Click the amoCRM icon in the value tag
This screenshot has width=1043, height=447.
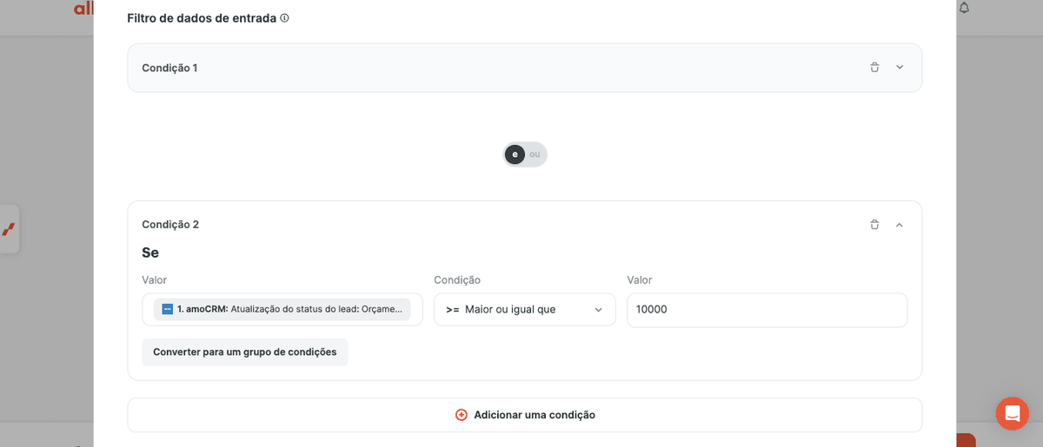click(x=168, y=309)
